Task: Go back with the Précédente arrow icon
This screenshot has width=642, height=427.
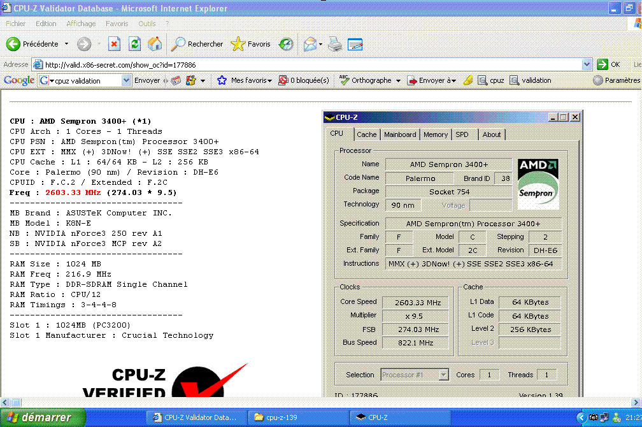Action: click(x=13, y=44)
